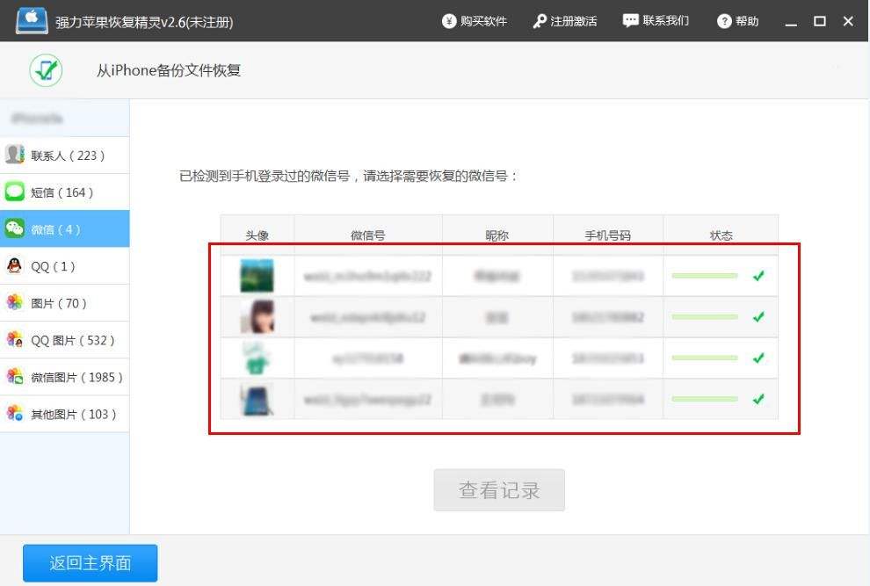
Task: Click the WeChat icon in the sidebar
Action: click(14, 228)
